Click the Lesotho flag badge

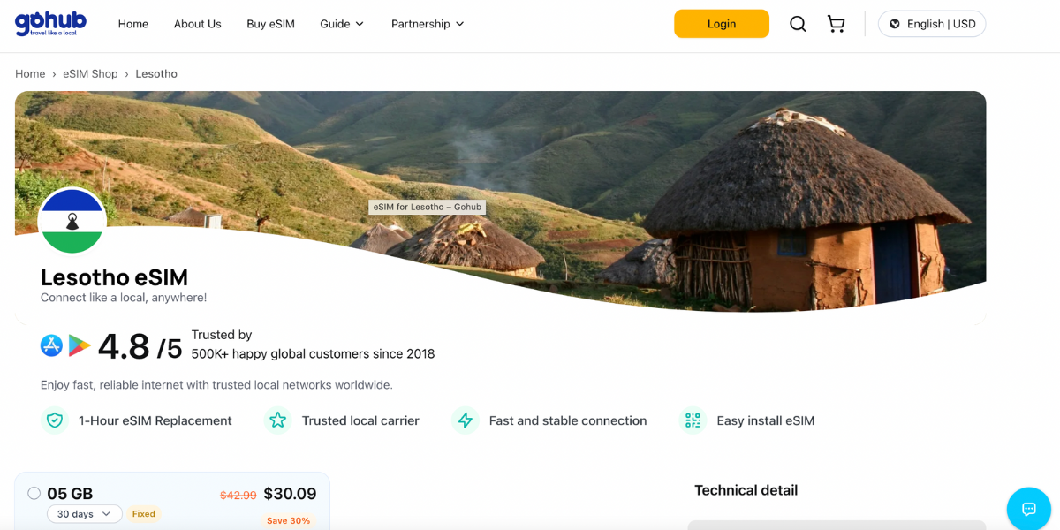(x=72, y=222)
